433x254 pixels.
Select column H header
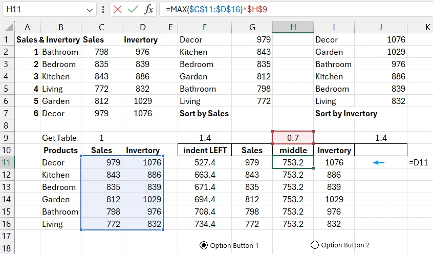[x=293, y=27]
